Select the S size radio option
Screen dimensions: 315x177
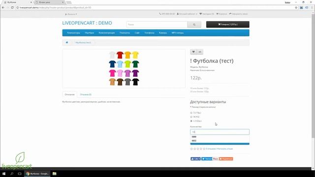tap(191, 113)
